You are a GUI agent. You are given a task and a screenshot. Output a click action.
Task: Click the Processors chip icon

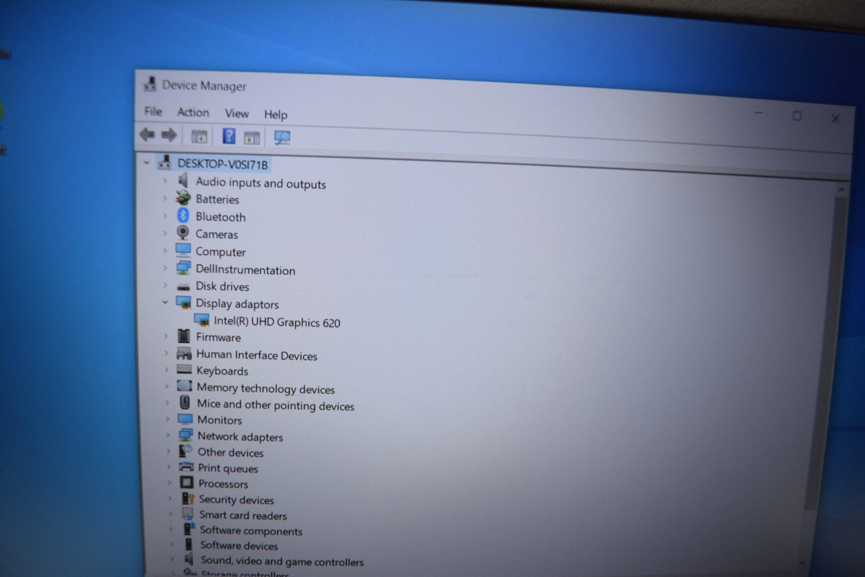[187, 482]
